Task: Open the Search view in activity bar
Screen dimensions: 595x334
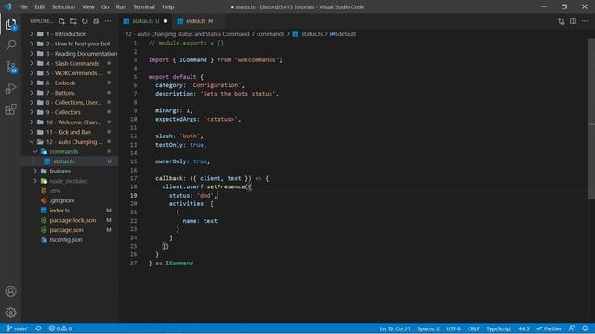Action: pyautogui.click(x=10, y=45)
